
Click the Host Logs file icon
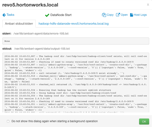pyautogui.click(x=131, y=15)
